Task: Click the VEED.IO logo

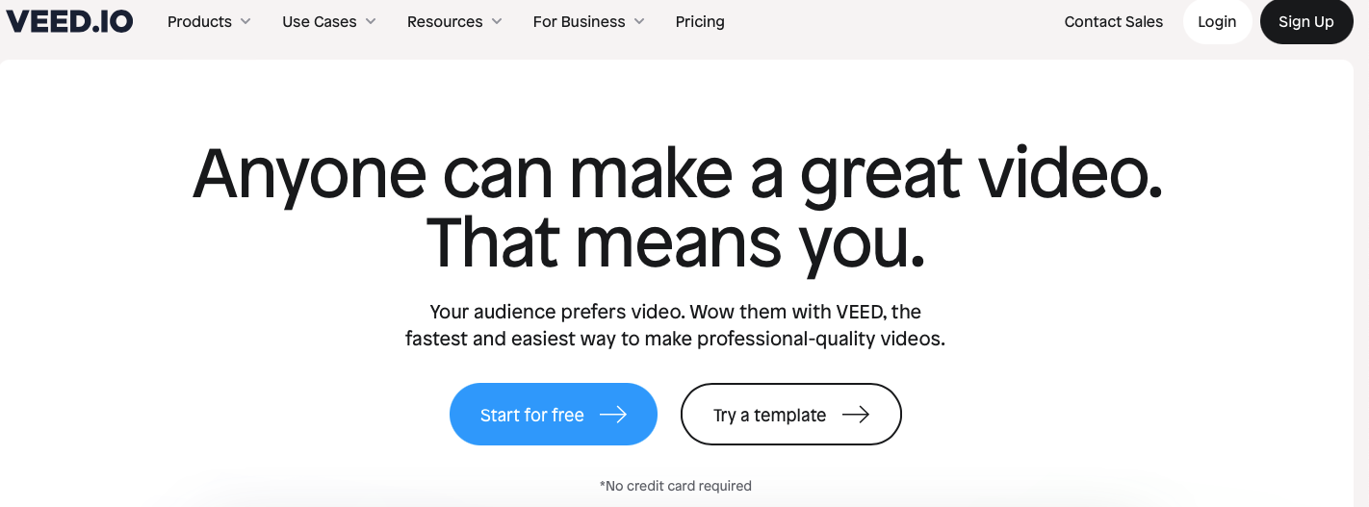Action: point(69,20)
